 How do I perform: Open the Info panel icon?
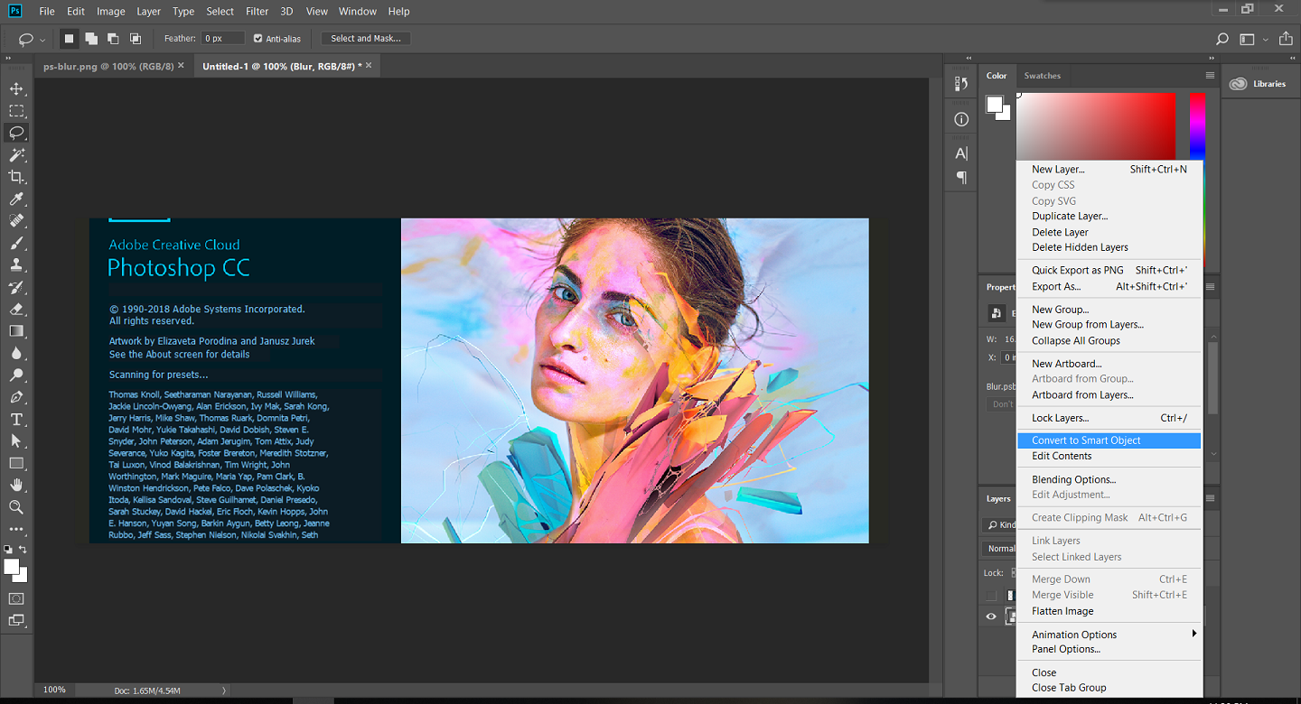click(x=961, y=119)
